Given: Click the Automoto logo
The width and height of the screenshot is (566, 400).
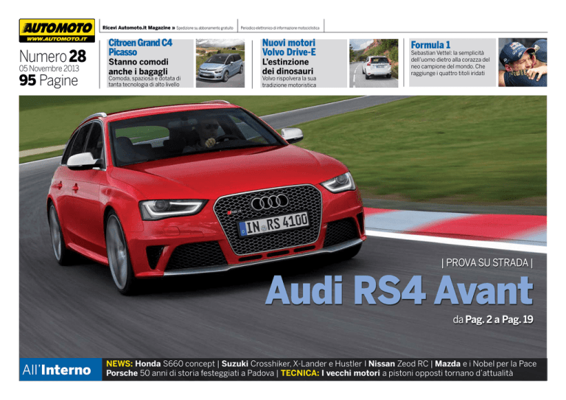Looking at the screenshot, I should click(57, 31).
